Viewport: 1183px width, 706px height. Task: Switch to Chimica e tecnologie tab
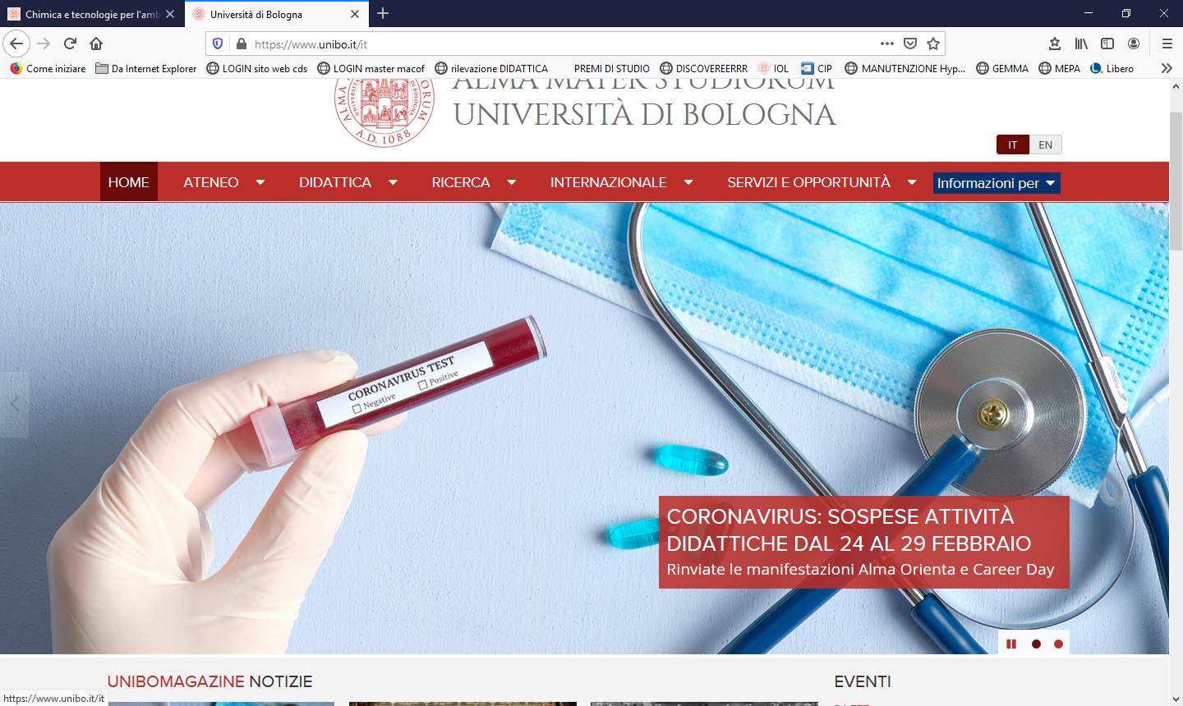tap(91, 14)
